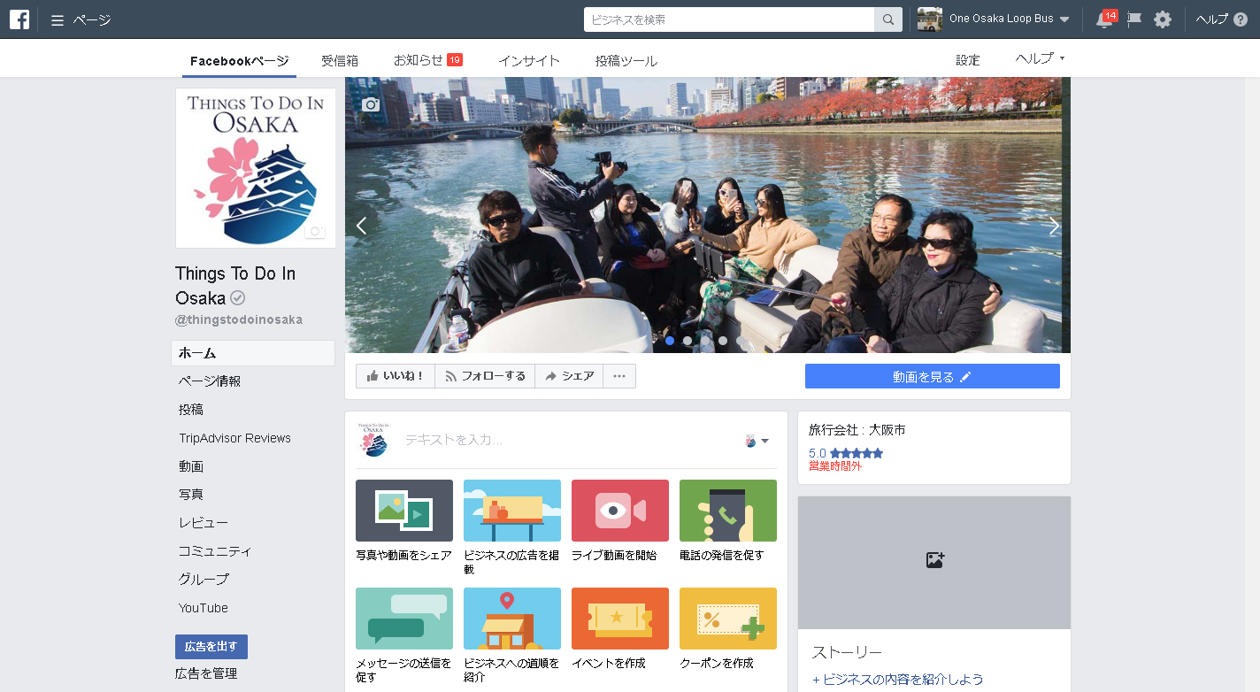
Task: Click the フォローする button
Action: pyautogui.click(x=485, y=376)
